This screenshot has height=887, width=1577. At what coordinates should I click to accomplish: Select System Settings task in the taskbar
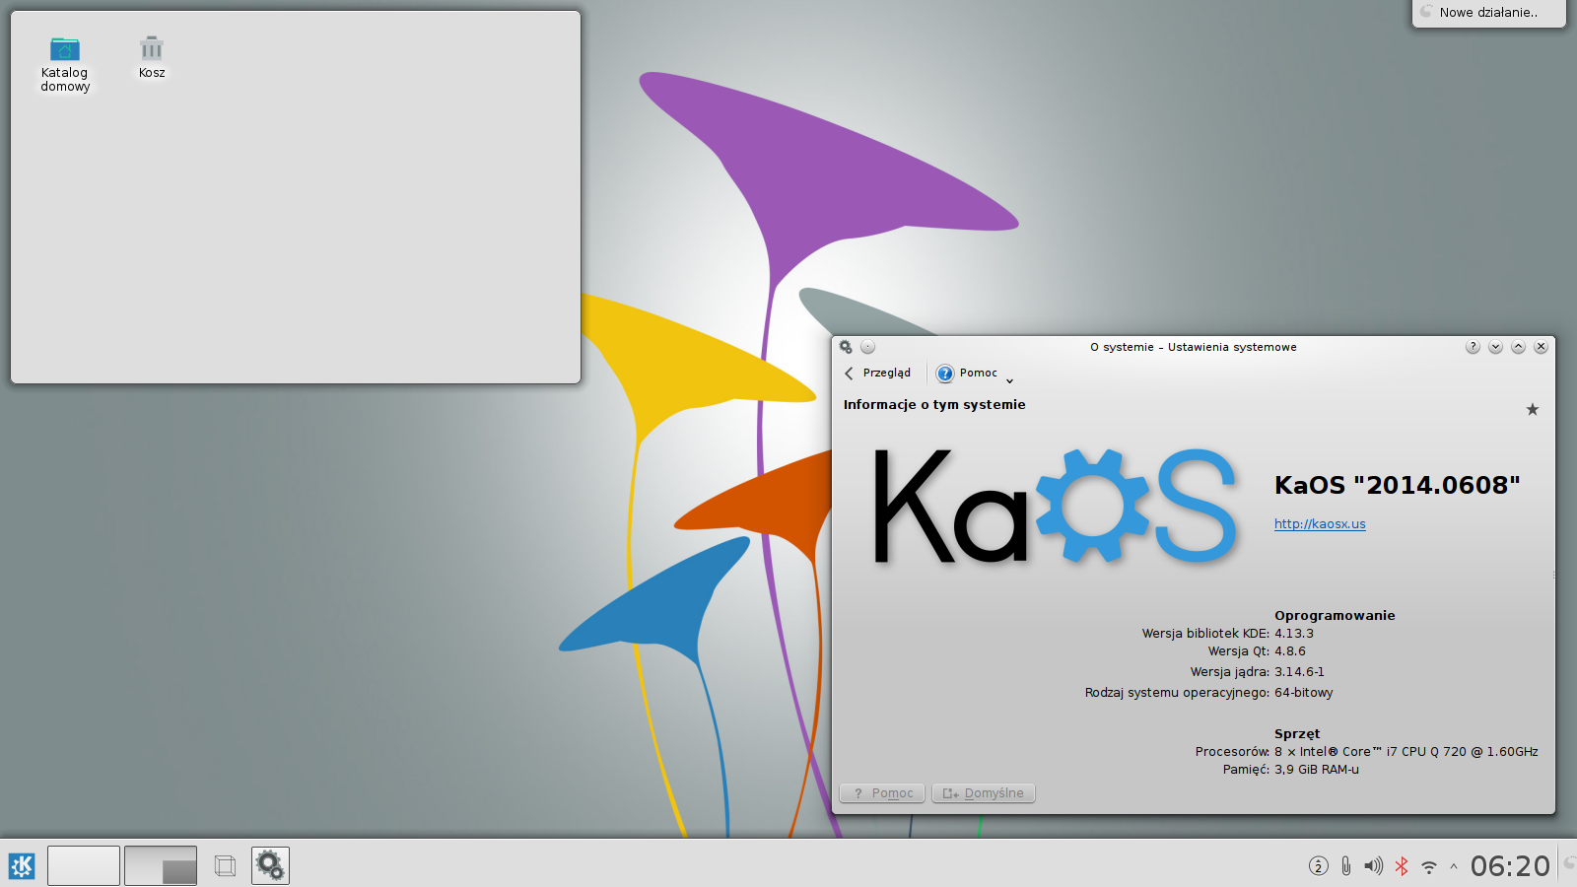click(x=270, y=865)
